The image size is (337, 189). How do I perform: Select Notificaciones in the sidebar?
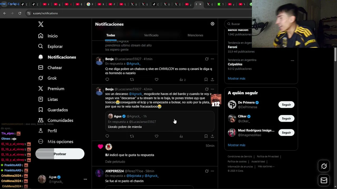57,57
